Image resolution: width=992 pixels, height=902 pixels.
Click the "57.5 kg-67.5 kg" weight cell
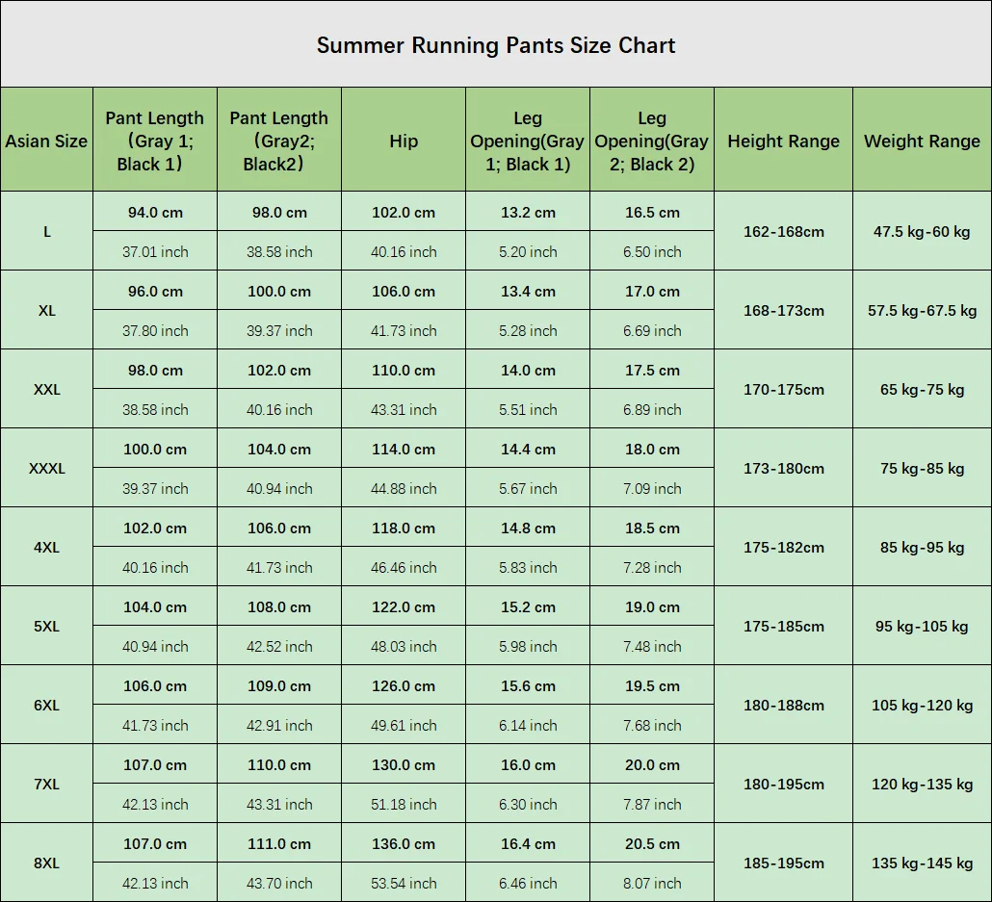pyautogui.click(x=922, y=311)
